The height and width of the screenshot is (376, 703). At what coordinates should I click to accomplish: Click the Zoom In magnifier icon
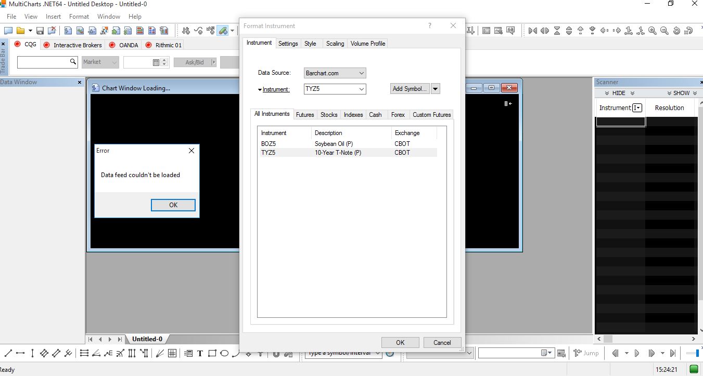(x=652, y=31)
